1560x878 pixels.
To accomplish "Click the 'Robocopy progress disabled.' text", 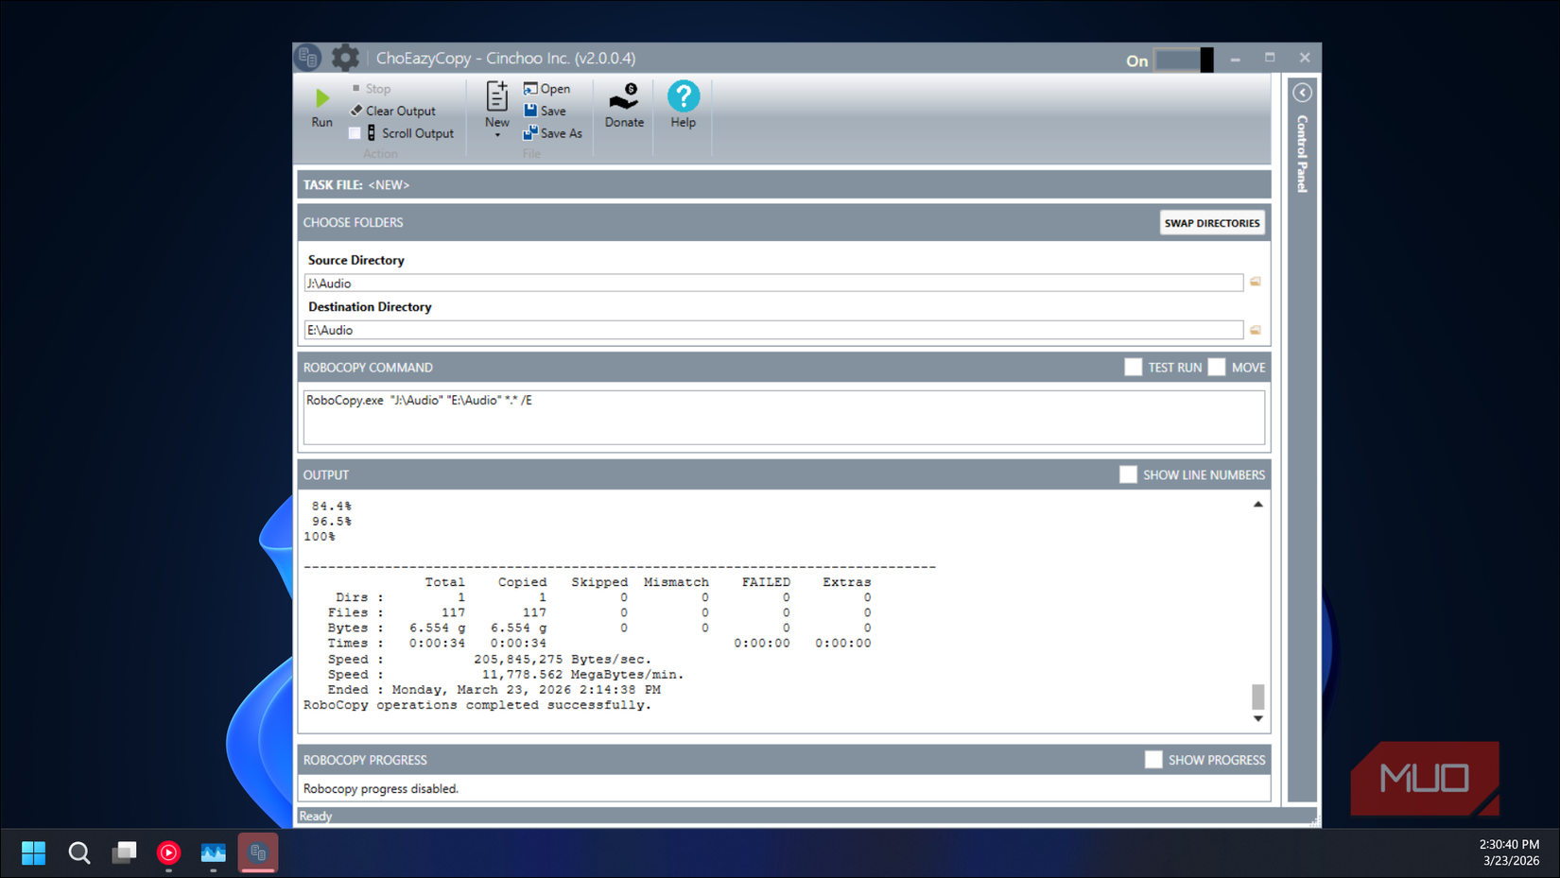I will 381,788.
